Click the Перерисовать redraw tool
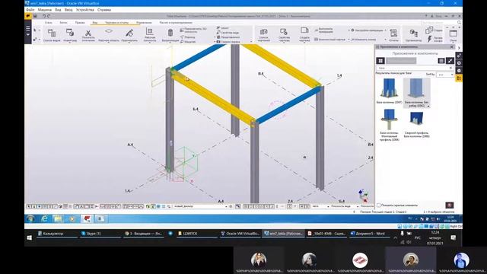The width and height of the screenshot is (487, 274). 129,35
